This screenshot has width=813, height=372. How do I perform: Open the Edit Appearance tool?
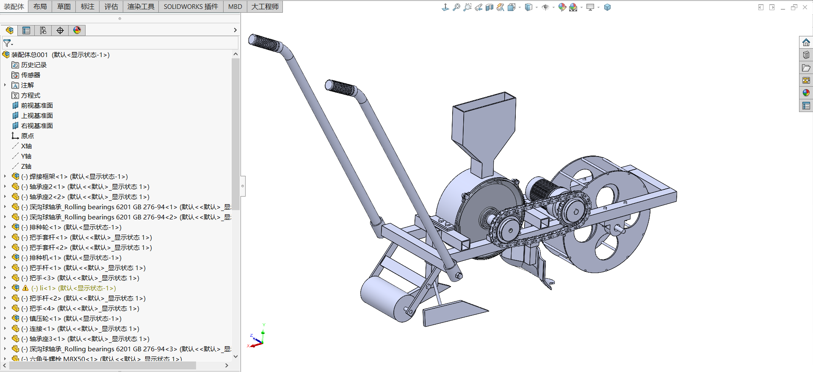click(562, 7)
